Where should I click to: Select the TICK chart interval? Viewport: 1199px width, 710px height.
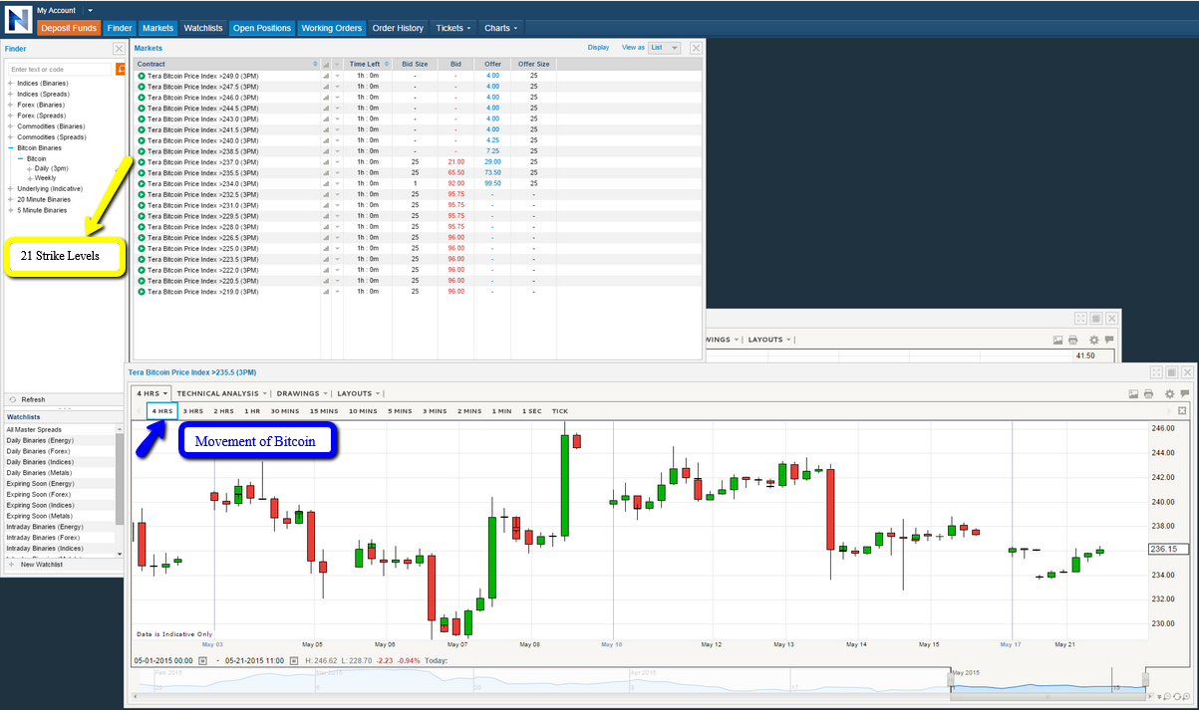point(560,411)
